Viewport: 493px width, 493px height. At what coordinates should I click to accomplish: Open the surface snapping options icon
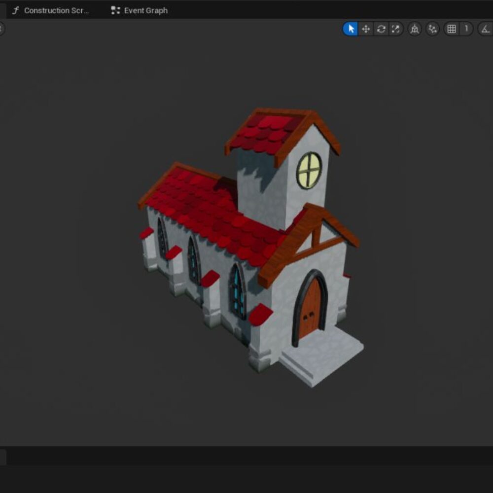coord(432,29)
